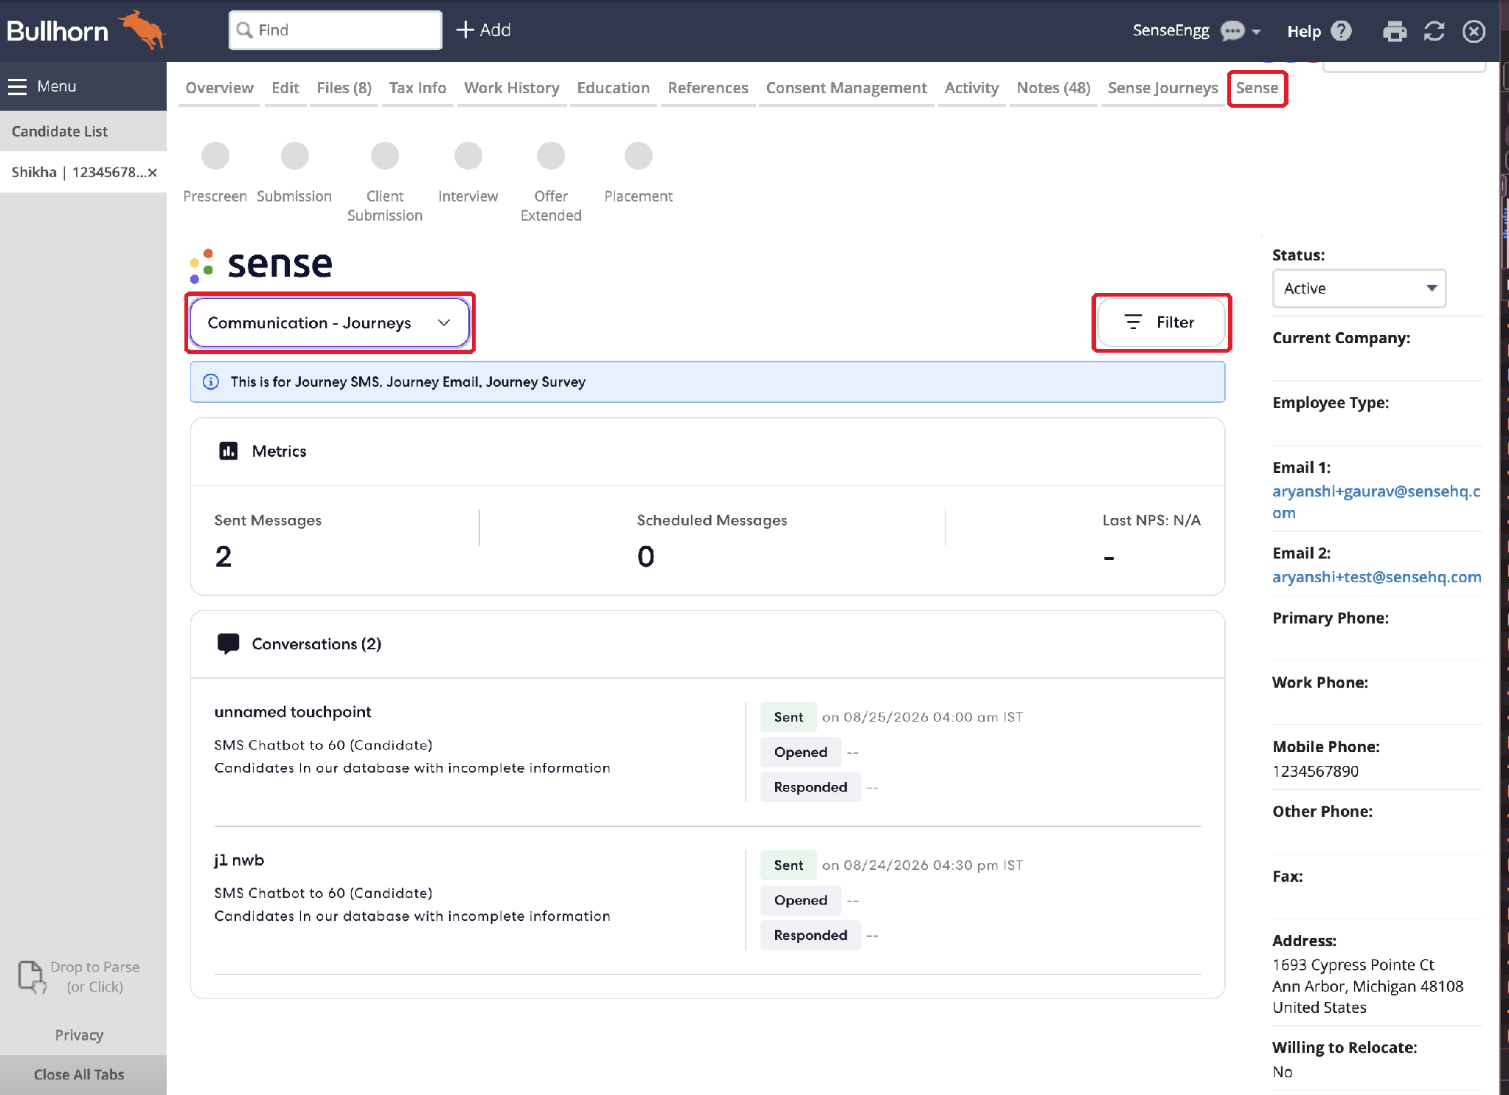
Task: Open the Candidate List sidebar item
Action: pyautogui.click(x=83, y=131)
